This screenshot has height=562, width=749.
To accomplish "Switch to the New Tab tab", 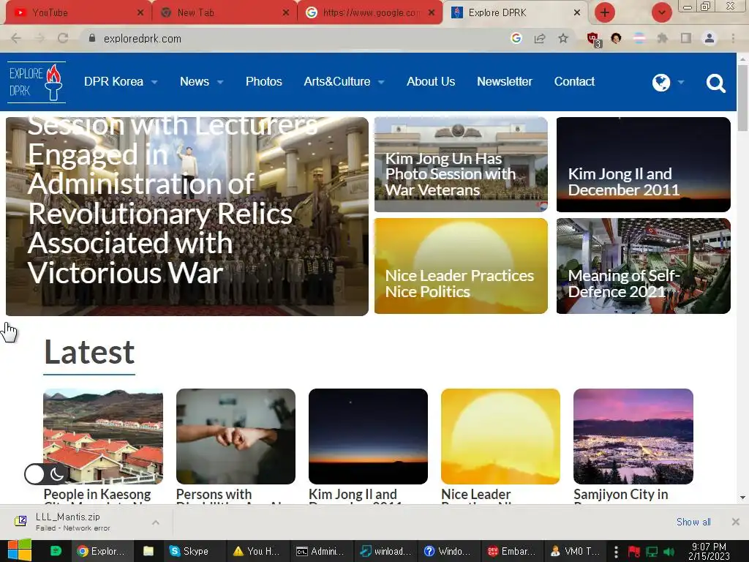I will (x=224, y=12).
